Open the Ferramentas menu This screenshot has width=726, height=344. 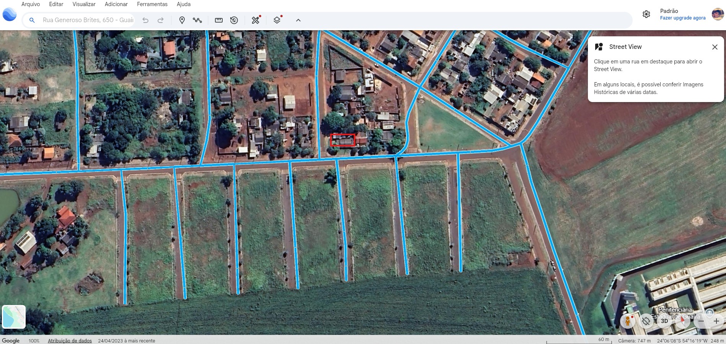[152, 4]
